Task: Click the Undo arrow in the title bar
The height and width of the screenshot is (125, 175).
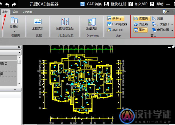Action: pos(7,4)
